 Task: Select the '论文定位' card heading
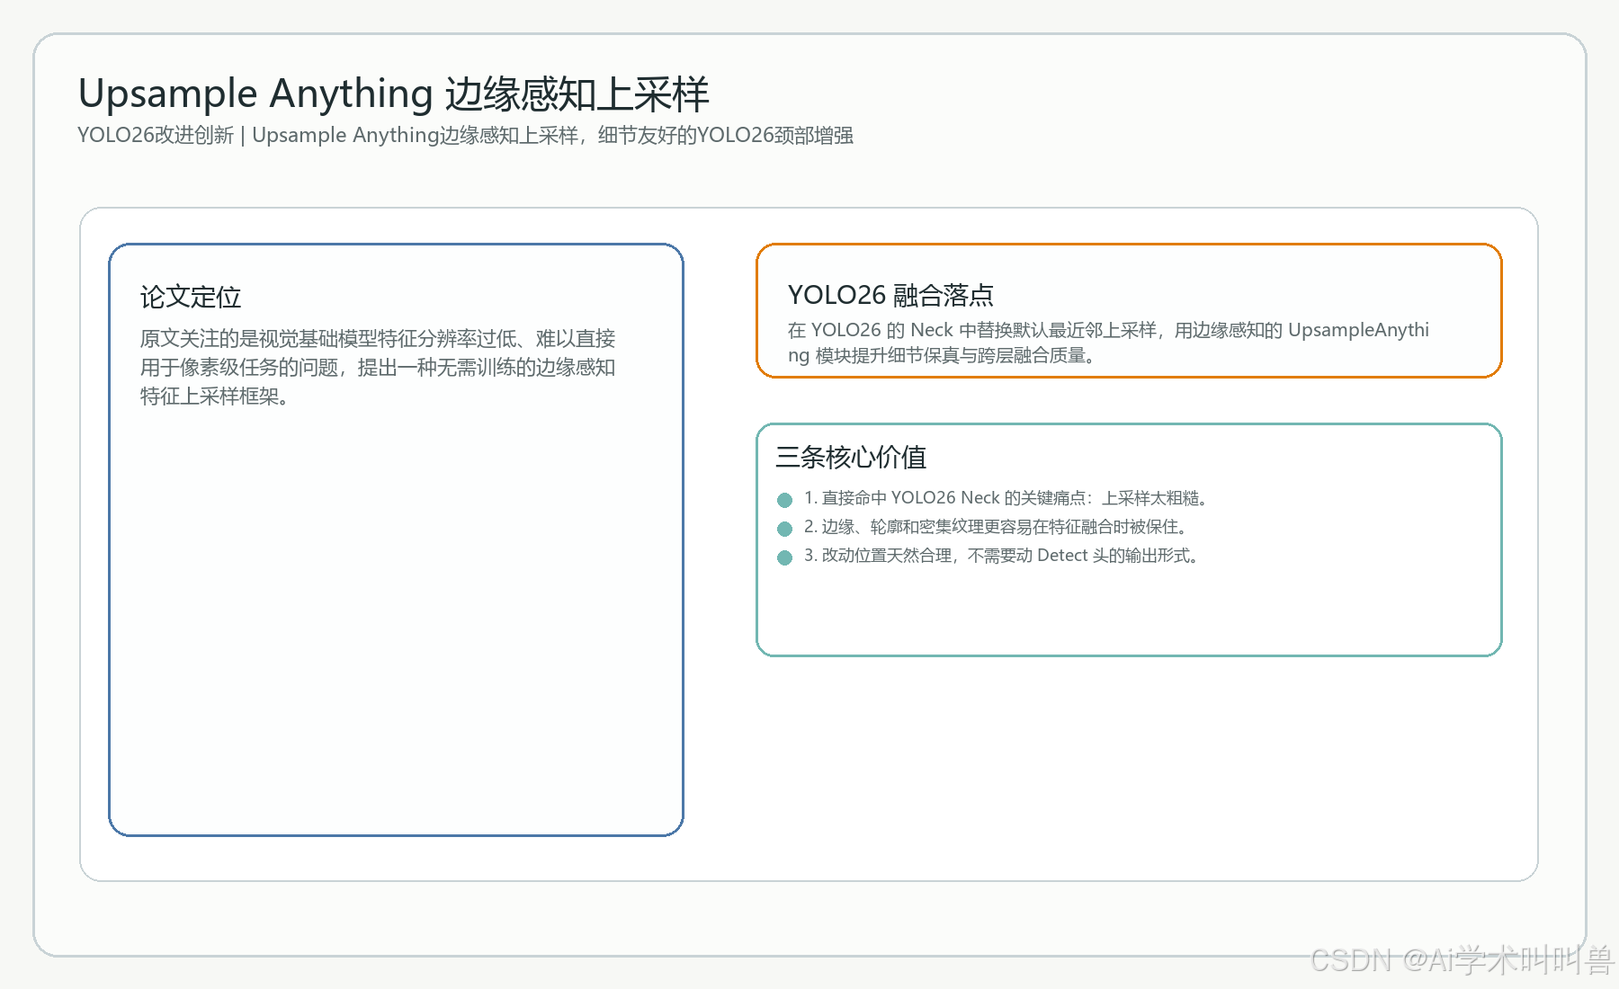(191, 298)
